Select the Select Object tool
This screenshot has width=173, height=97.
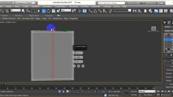(23, 11)
